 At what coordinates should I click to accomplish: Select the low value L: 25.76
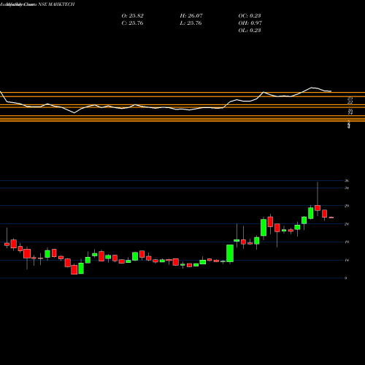pyautogui.click(x=191, y=23)
